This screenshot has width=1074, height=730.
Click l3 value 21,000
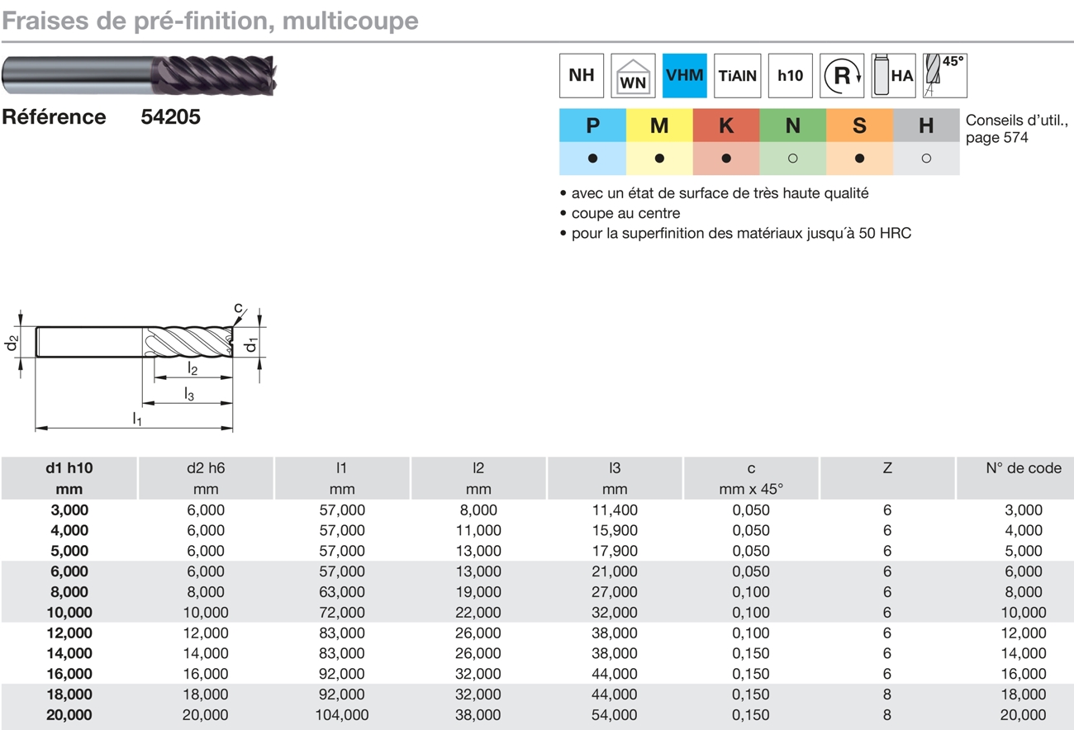pyautogui.click(x=614, y=571)
